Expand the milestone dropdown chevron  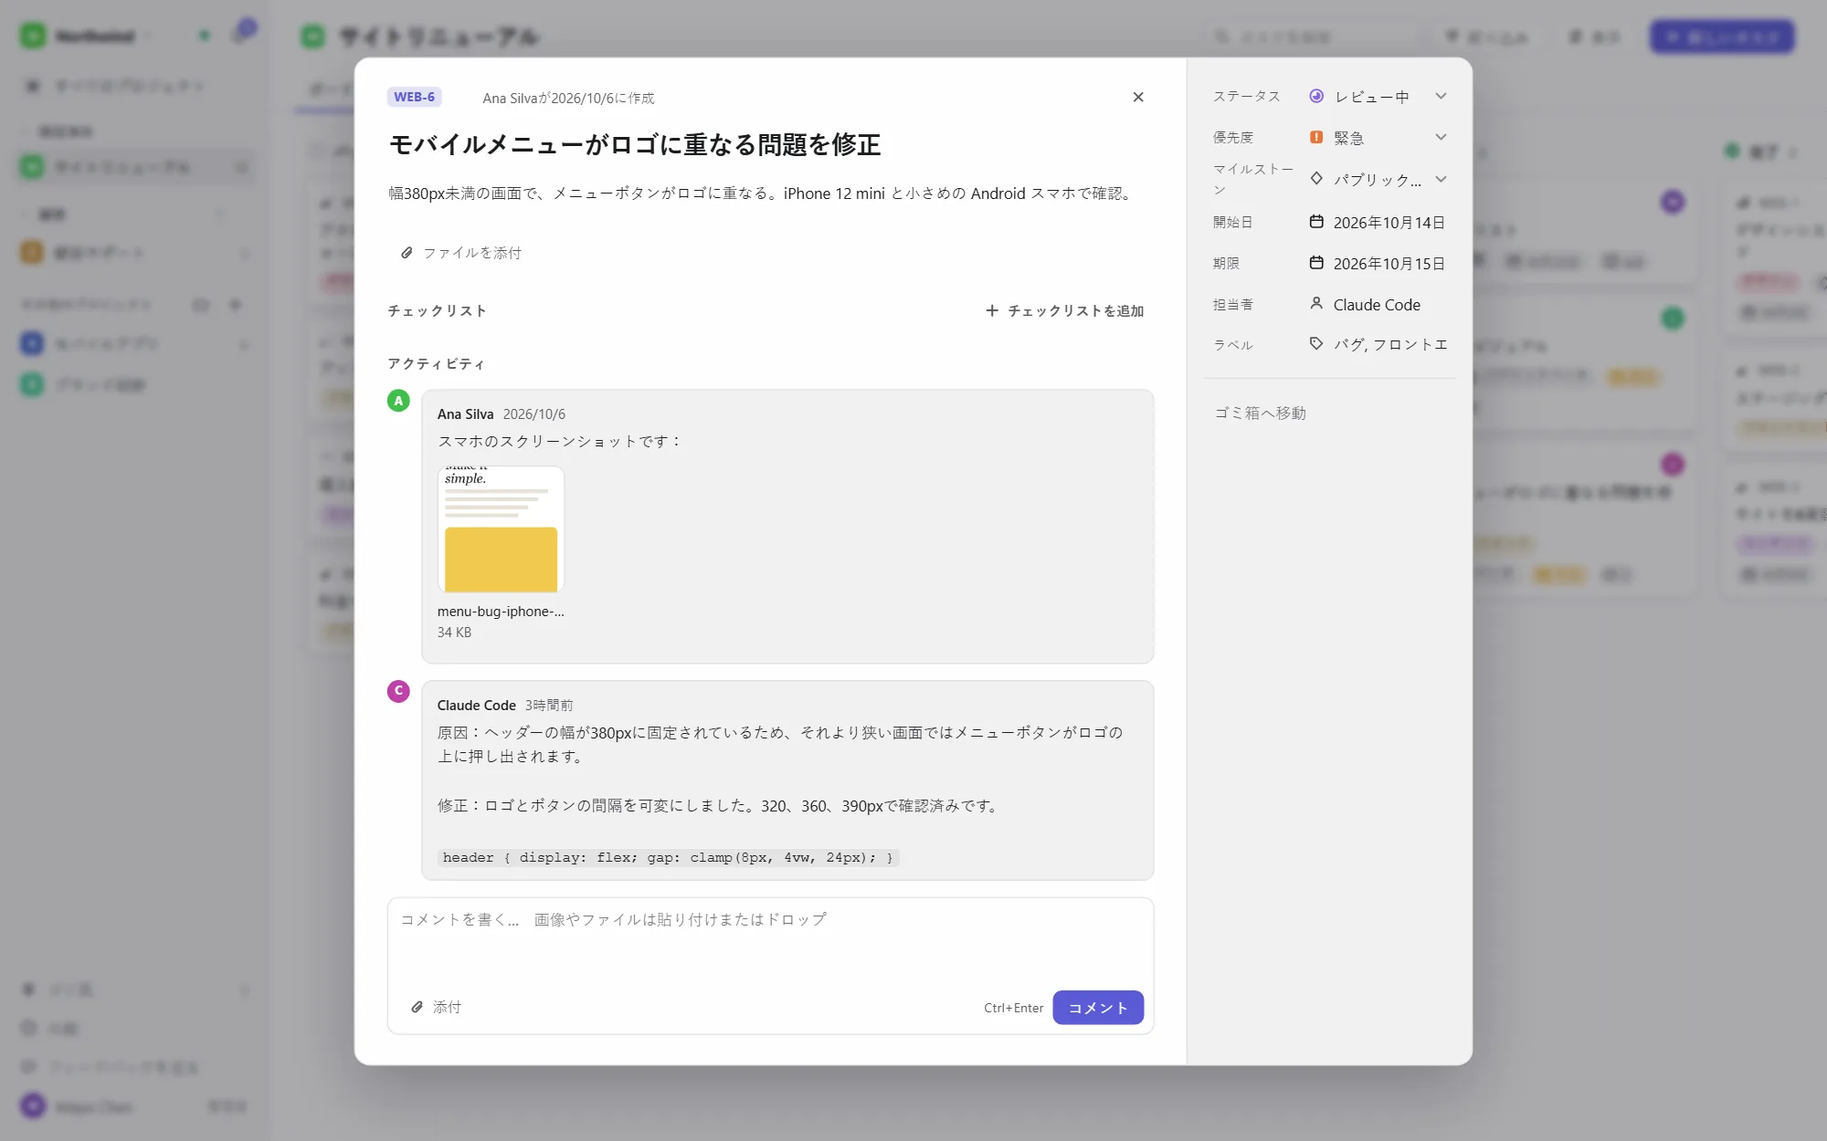[x=1441, y=179]
